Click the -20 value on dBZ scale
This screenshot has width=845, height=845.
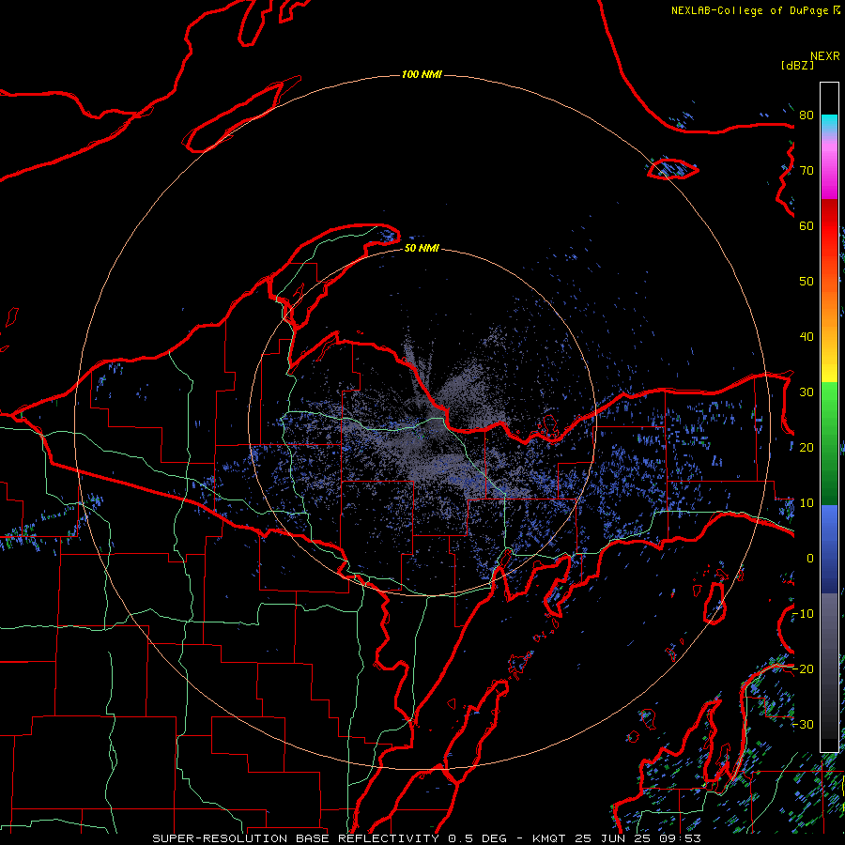804,668
